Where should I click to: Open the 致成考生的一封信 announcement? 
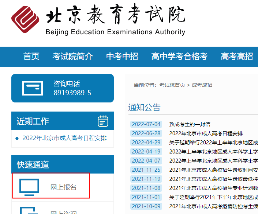pyautogui.click(x=190, y=124)
